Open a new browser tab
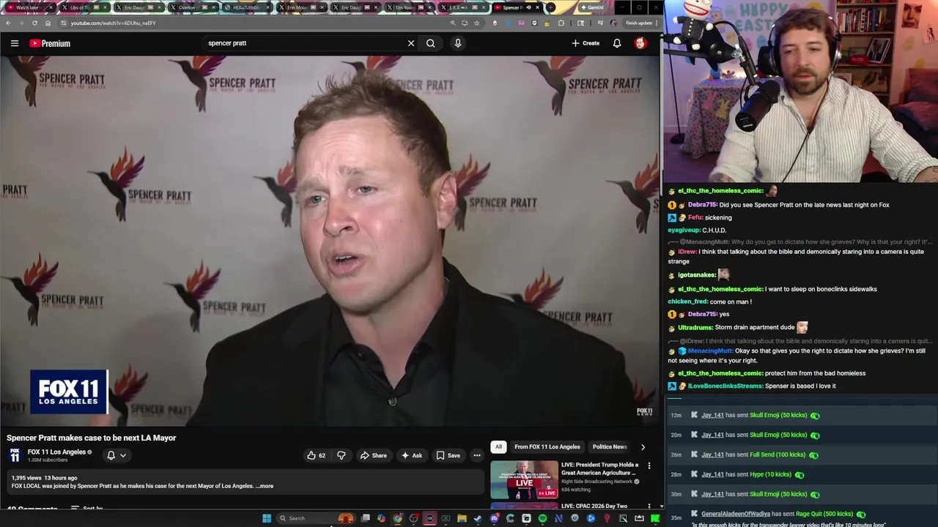 [550, 7]
